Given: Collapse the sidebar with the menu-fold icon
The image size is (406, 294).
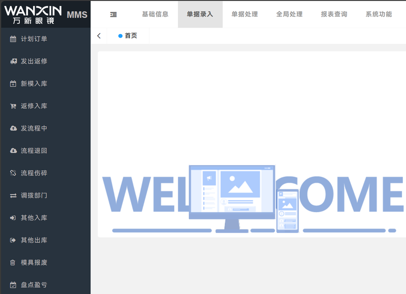Looking at the screenshot, I should coord(113,15).
